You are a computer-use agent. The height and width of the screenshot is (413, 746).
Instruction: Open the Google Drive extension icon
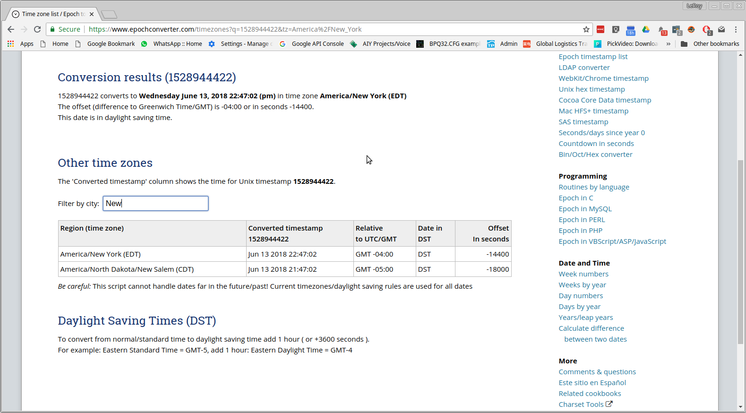(x=646, y=29)
